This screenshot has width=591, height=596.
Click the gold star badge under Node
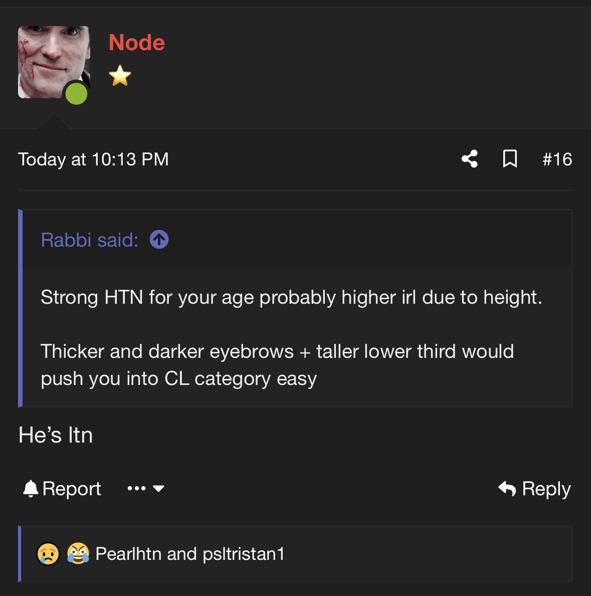[120, 76]
